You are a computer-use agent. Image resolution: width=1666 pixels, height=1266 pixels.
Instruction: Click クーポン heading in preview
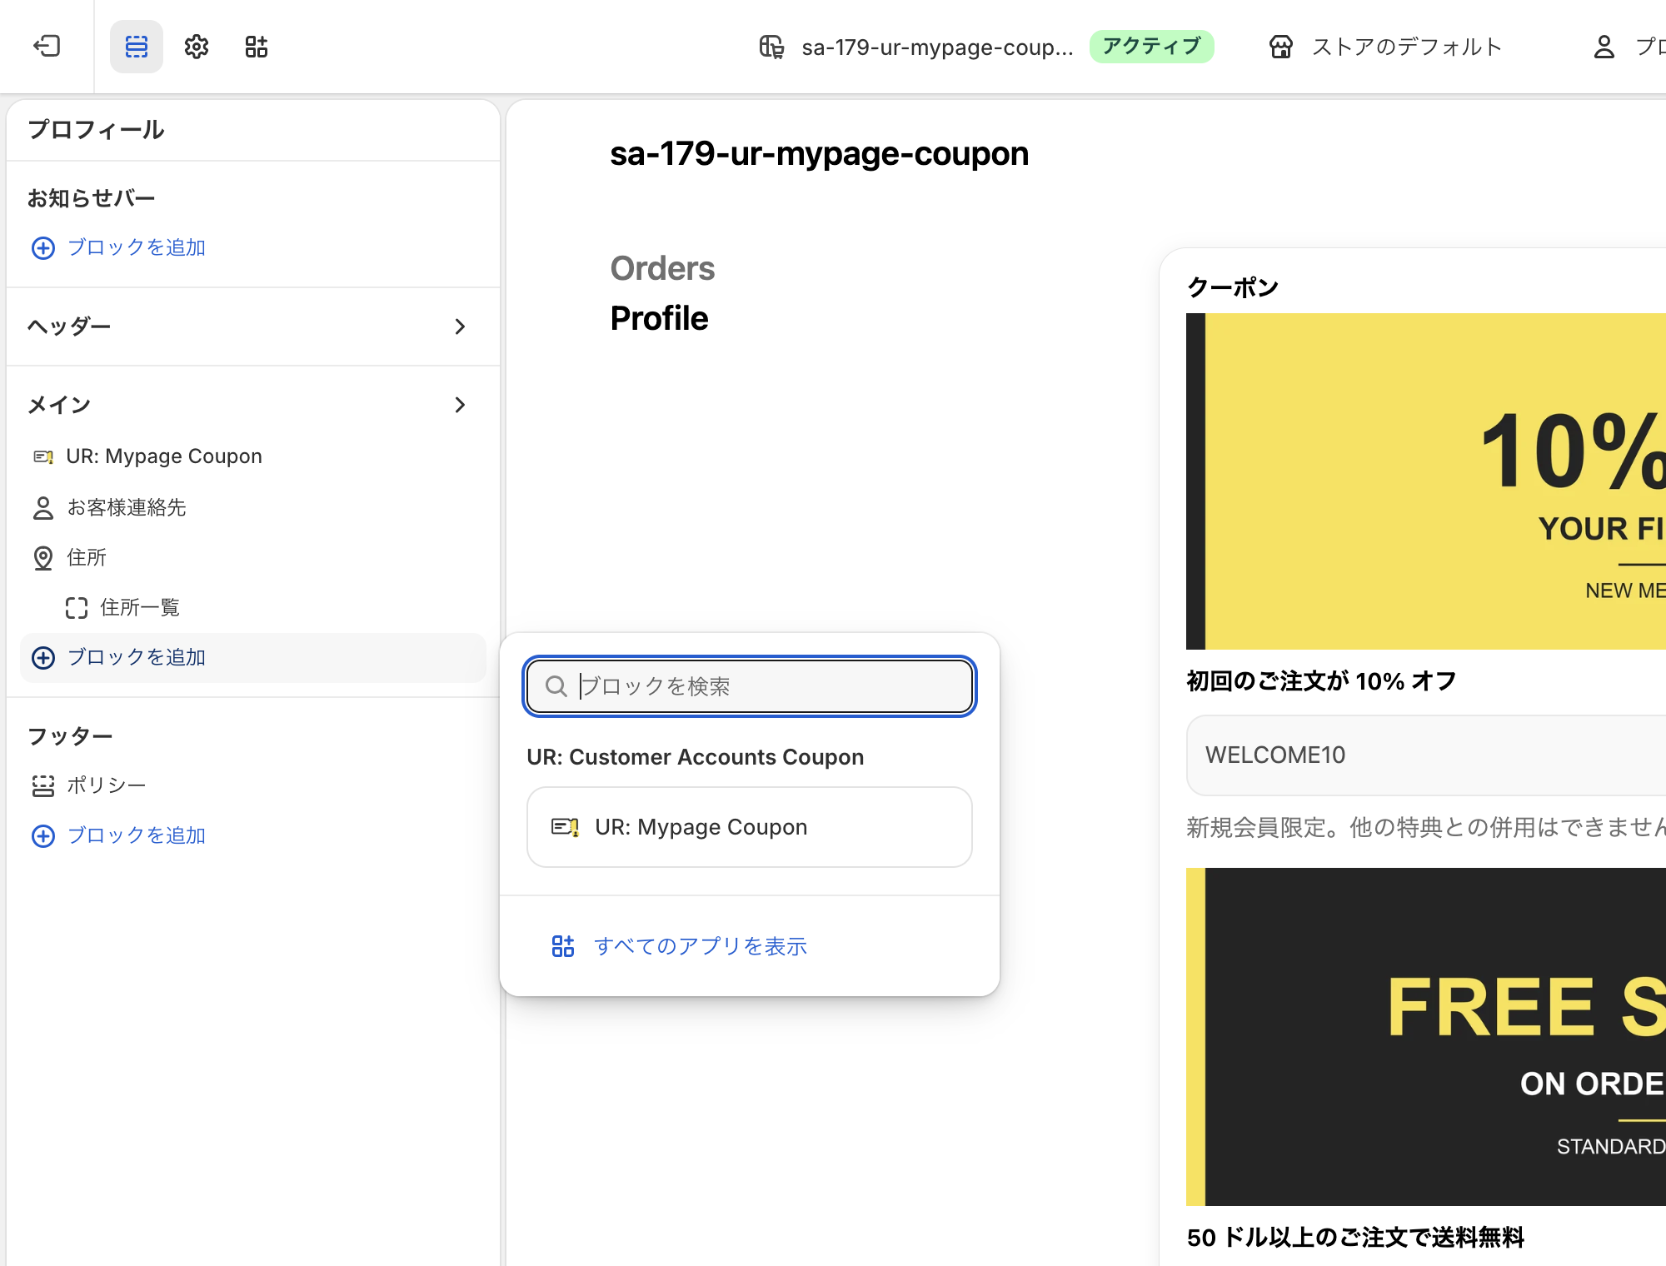pos(1233,287)
